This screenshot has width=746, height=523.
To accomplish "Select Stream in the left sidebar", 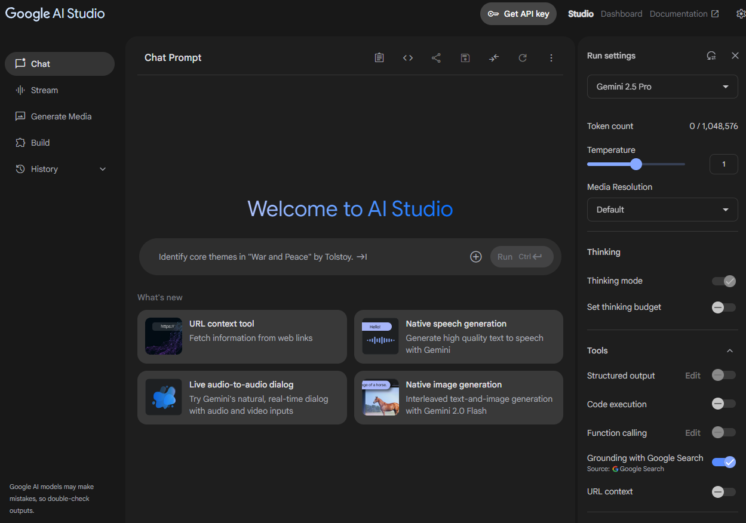I will pyautogui.click(x=60, y=90).
